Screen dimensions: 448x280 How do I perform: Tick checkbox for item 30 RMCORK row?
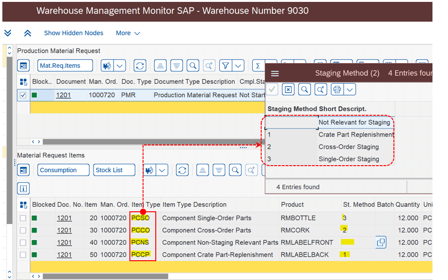[x=23, y=231]
